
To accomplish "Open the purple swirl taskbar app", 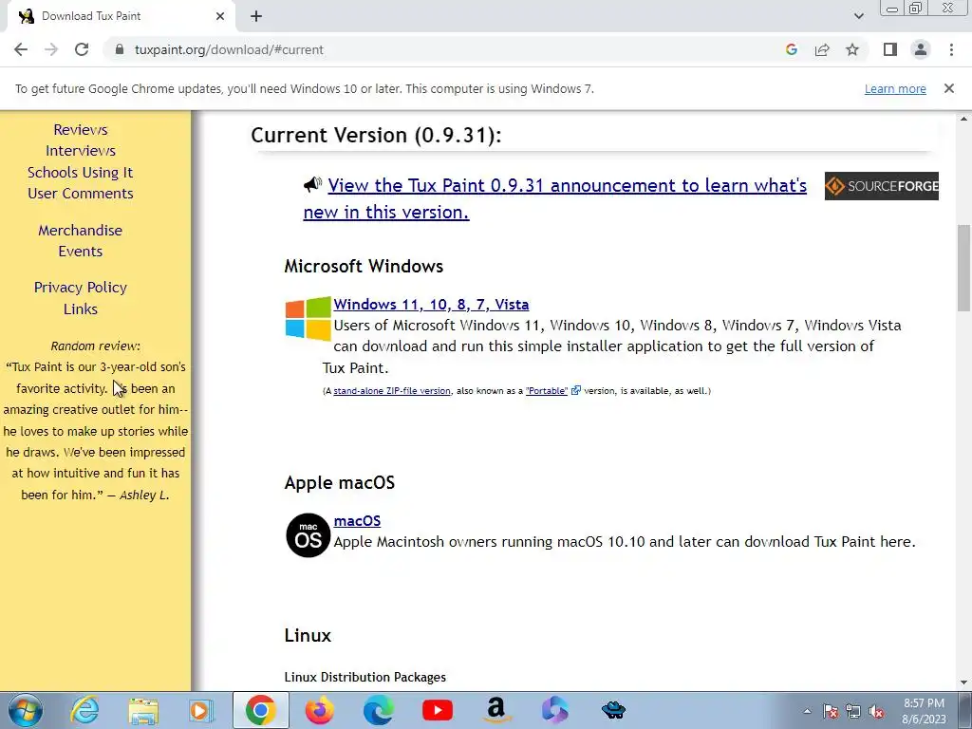I will coord(554,710).
